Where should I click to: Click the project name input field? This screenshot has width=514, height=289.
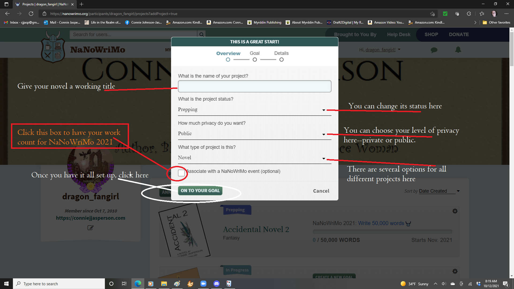[x=254, y=86]
